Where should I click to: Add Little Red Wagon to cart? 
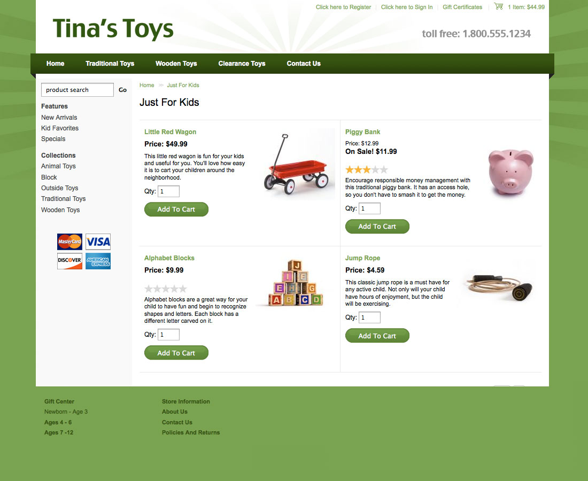(176, 209)
